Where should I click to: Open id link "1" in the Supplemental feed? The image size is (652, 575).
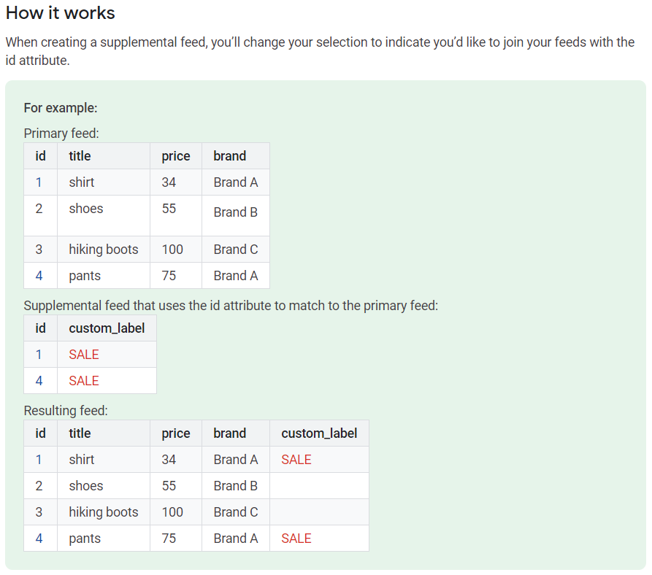click(x=39, y=354)
